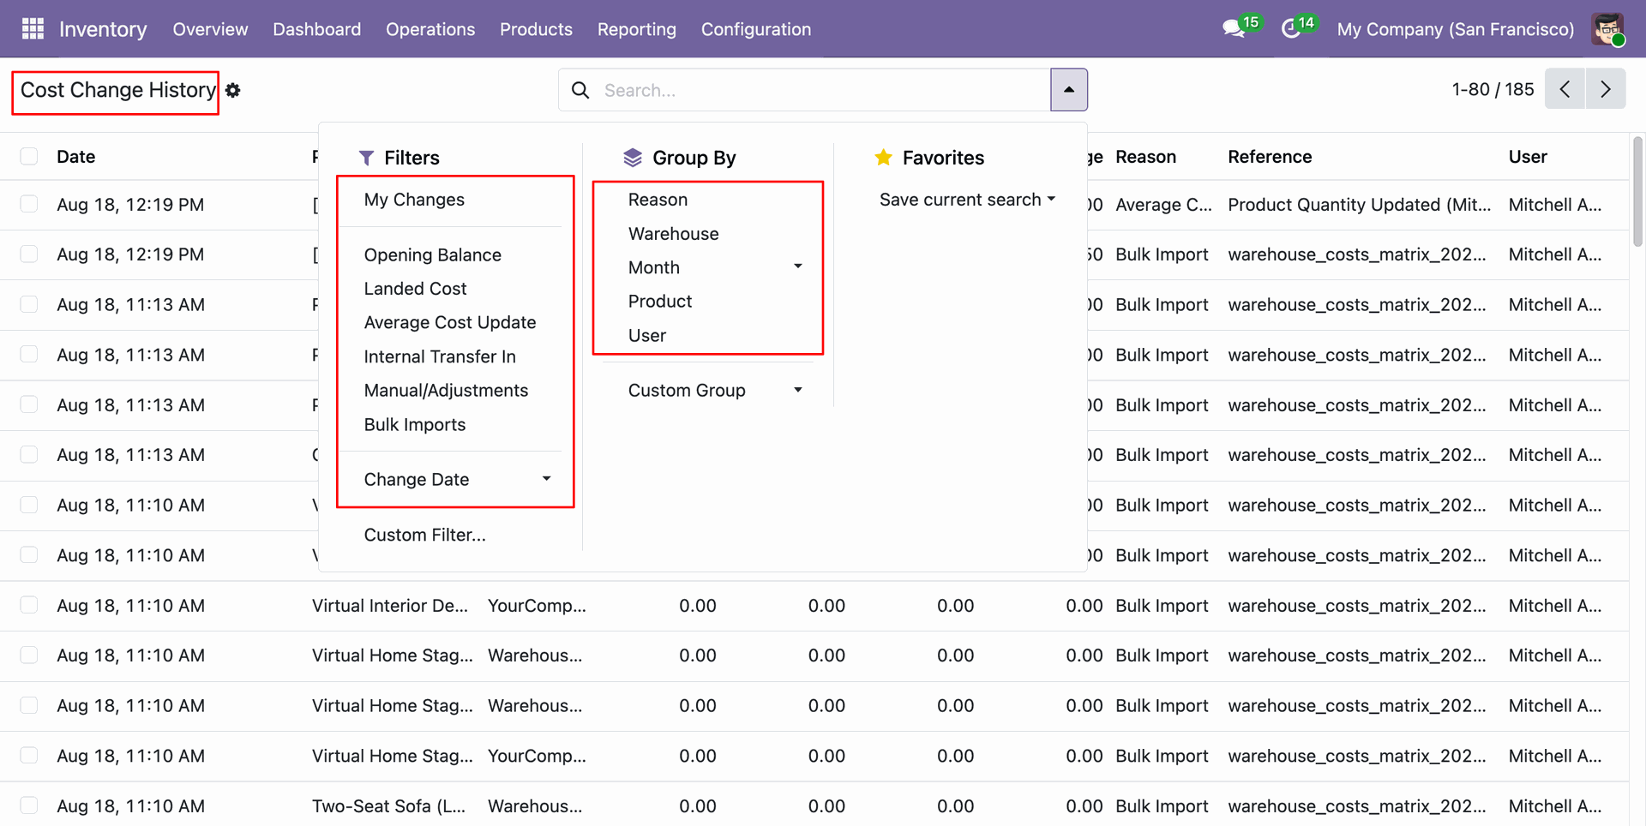Collapse the search options toggle arrow

(1069, 90)
